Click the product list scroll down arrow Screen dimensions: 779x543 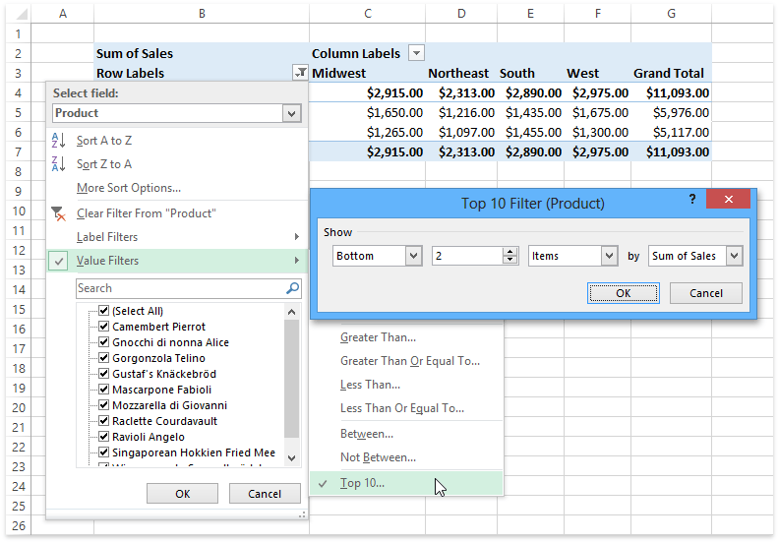tap(291, 458)
